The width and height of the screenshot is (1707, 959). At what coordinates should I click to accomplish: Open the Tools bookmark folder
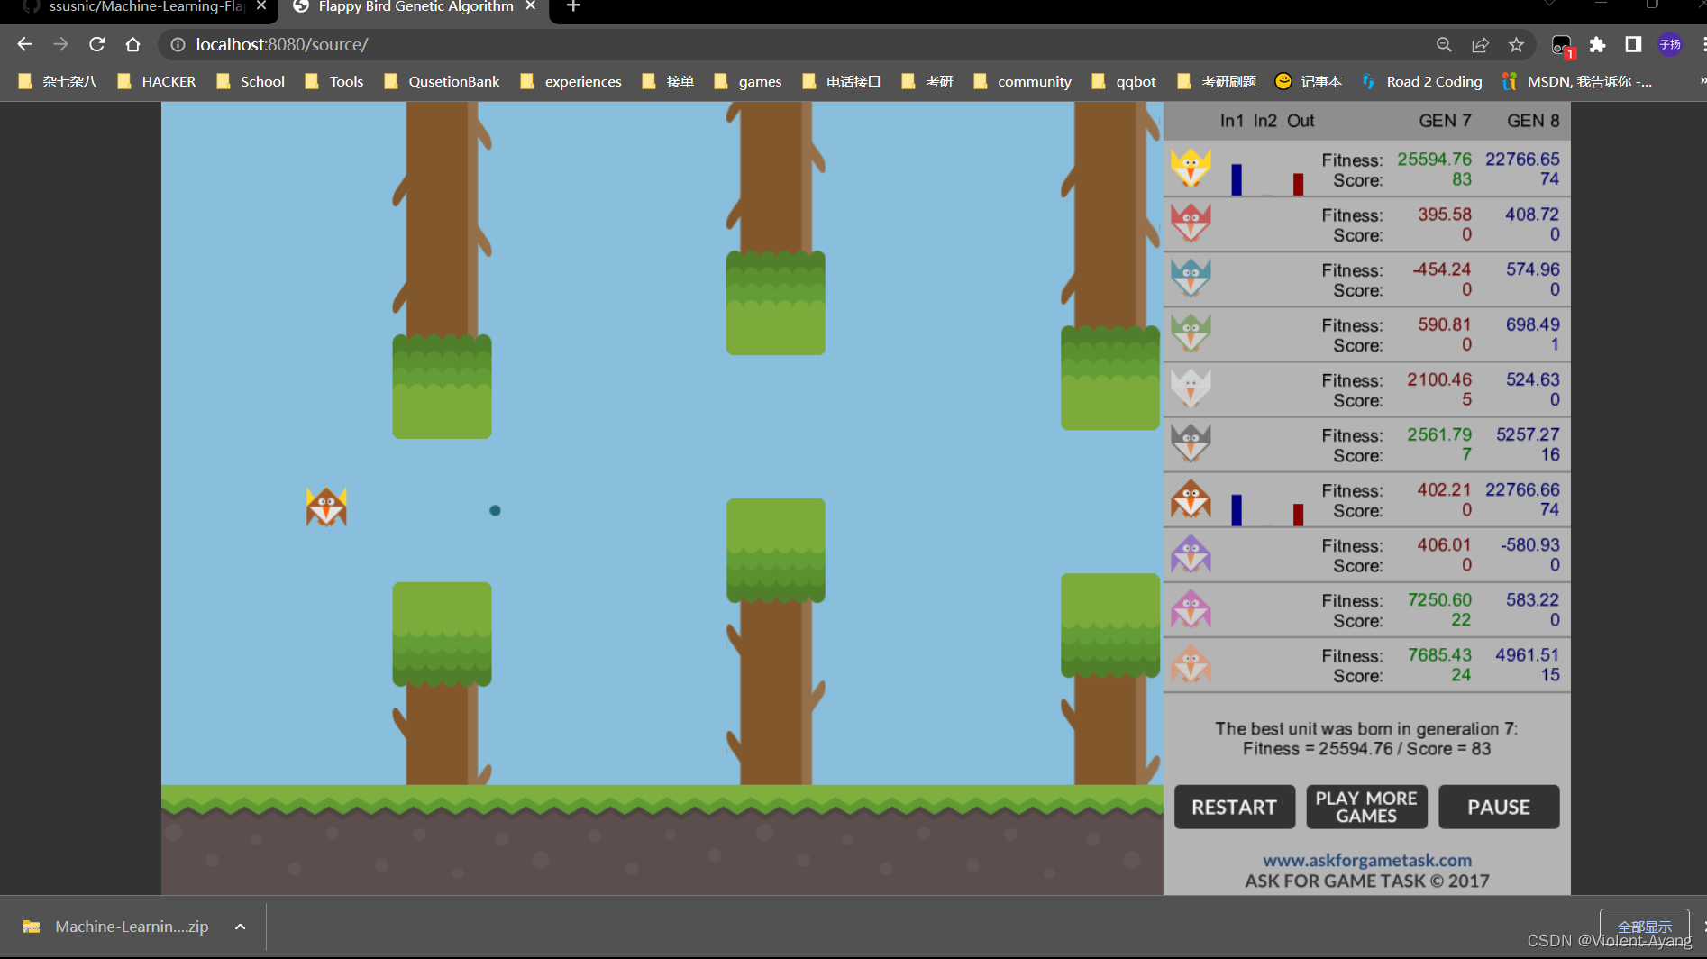pos(334,82)
